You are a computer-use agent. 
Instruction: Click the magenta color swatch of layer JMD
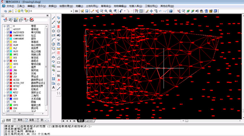pos(11,70)
